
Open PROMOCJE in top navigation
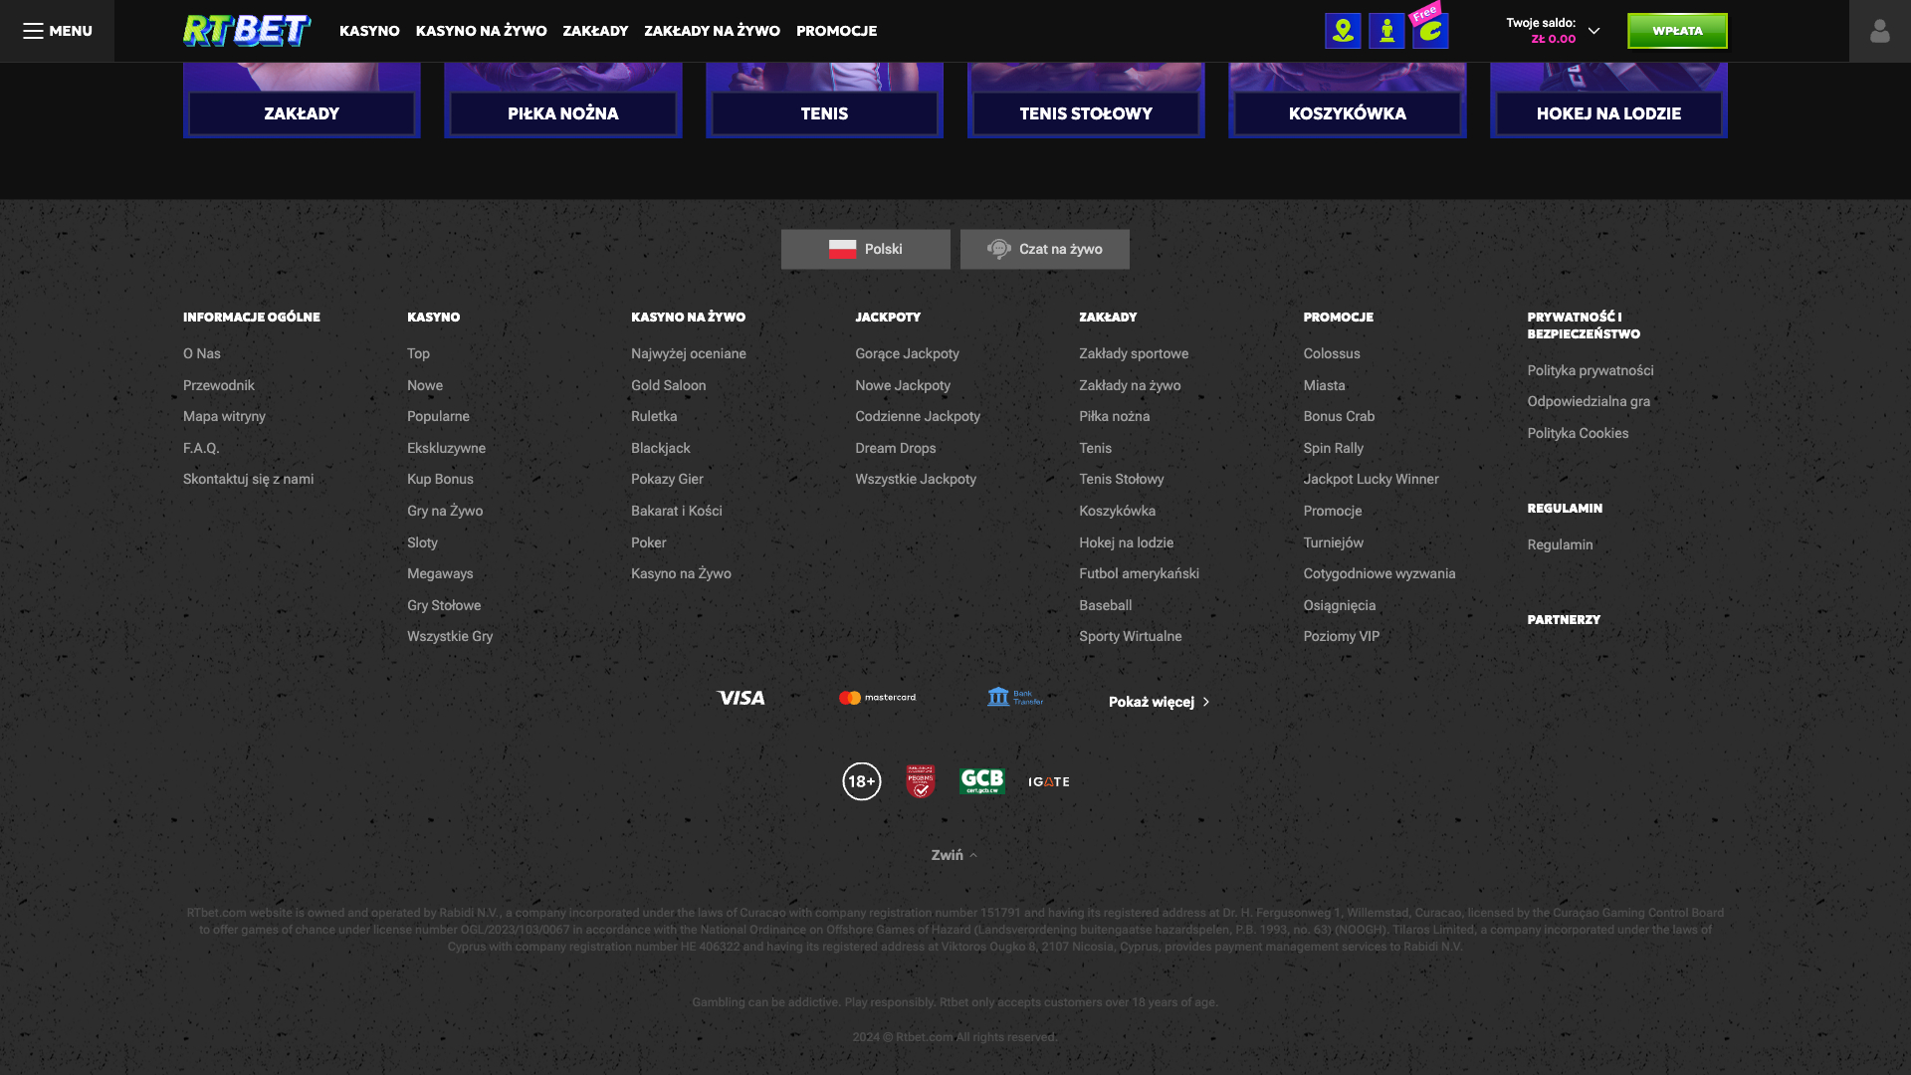(837, 31)
